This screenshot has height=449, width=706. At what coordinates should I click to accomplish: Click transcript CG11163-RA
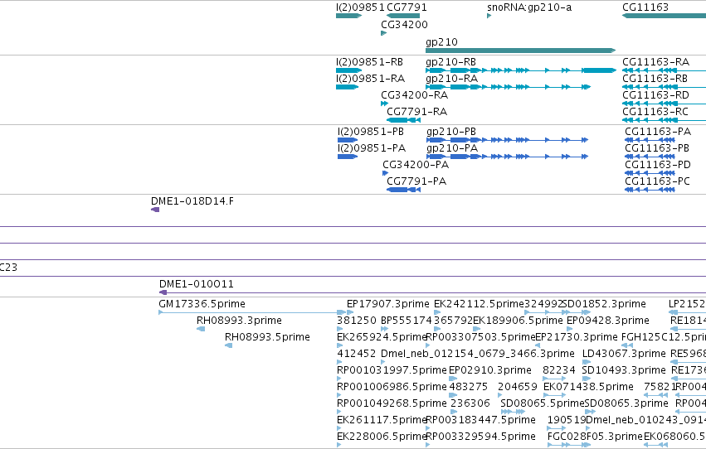[x=665, y=70]
